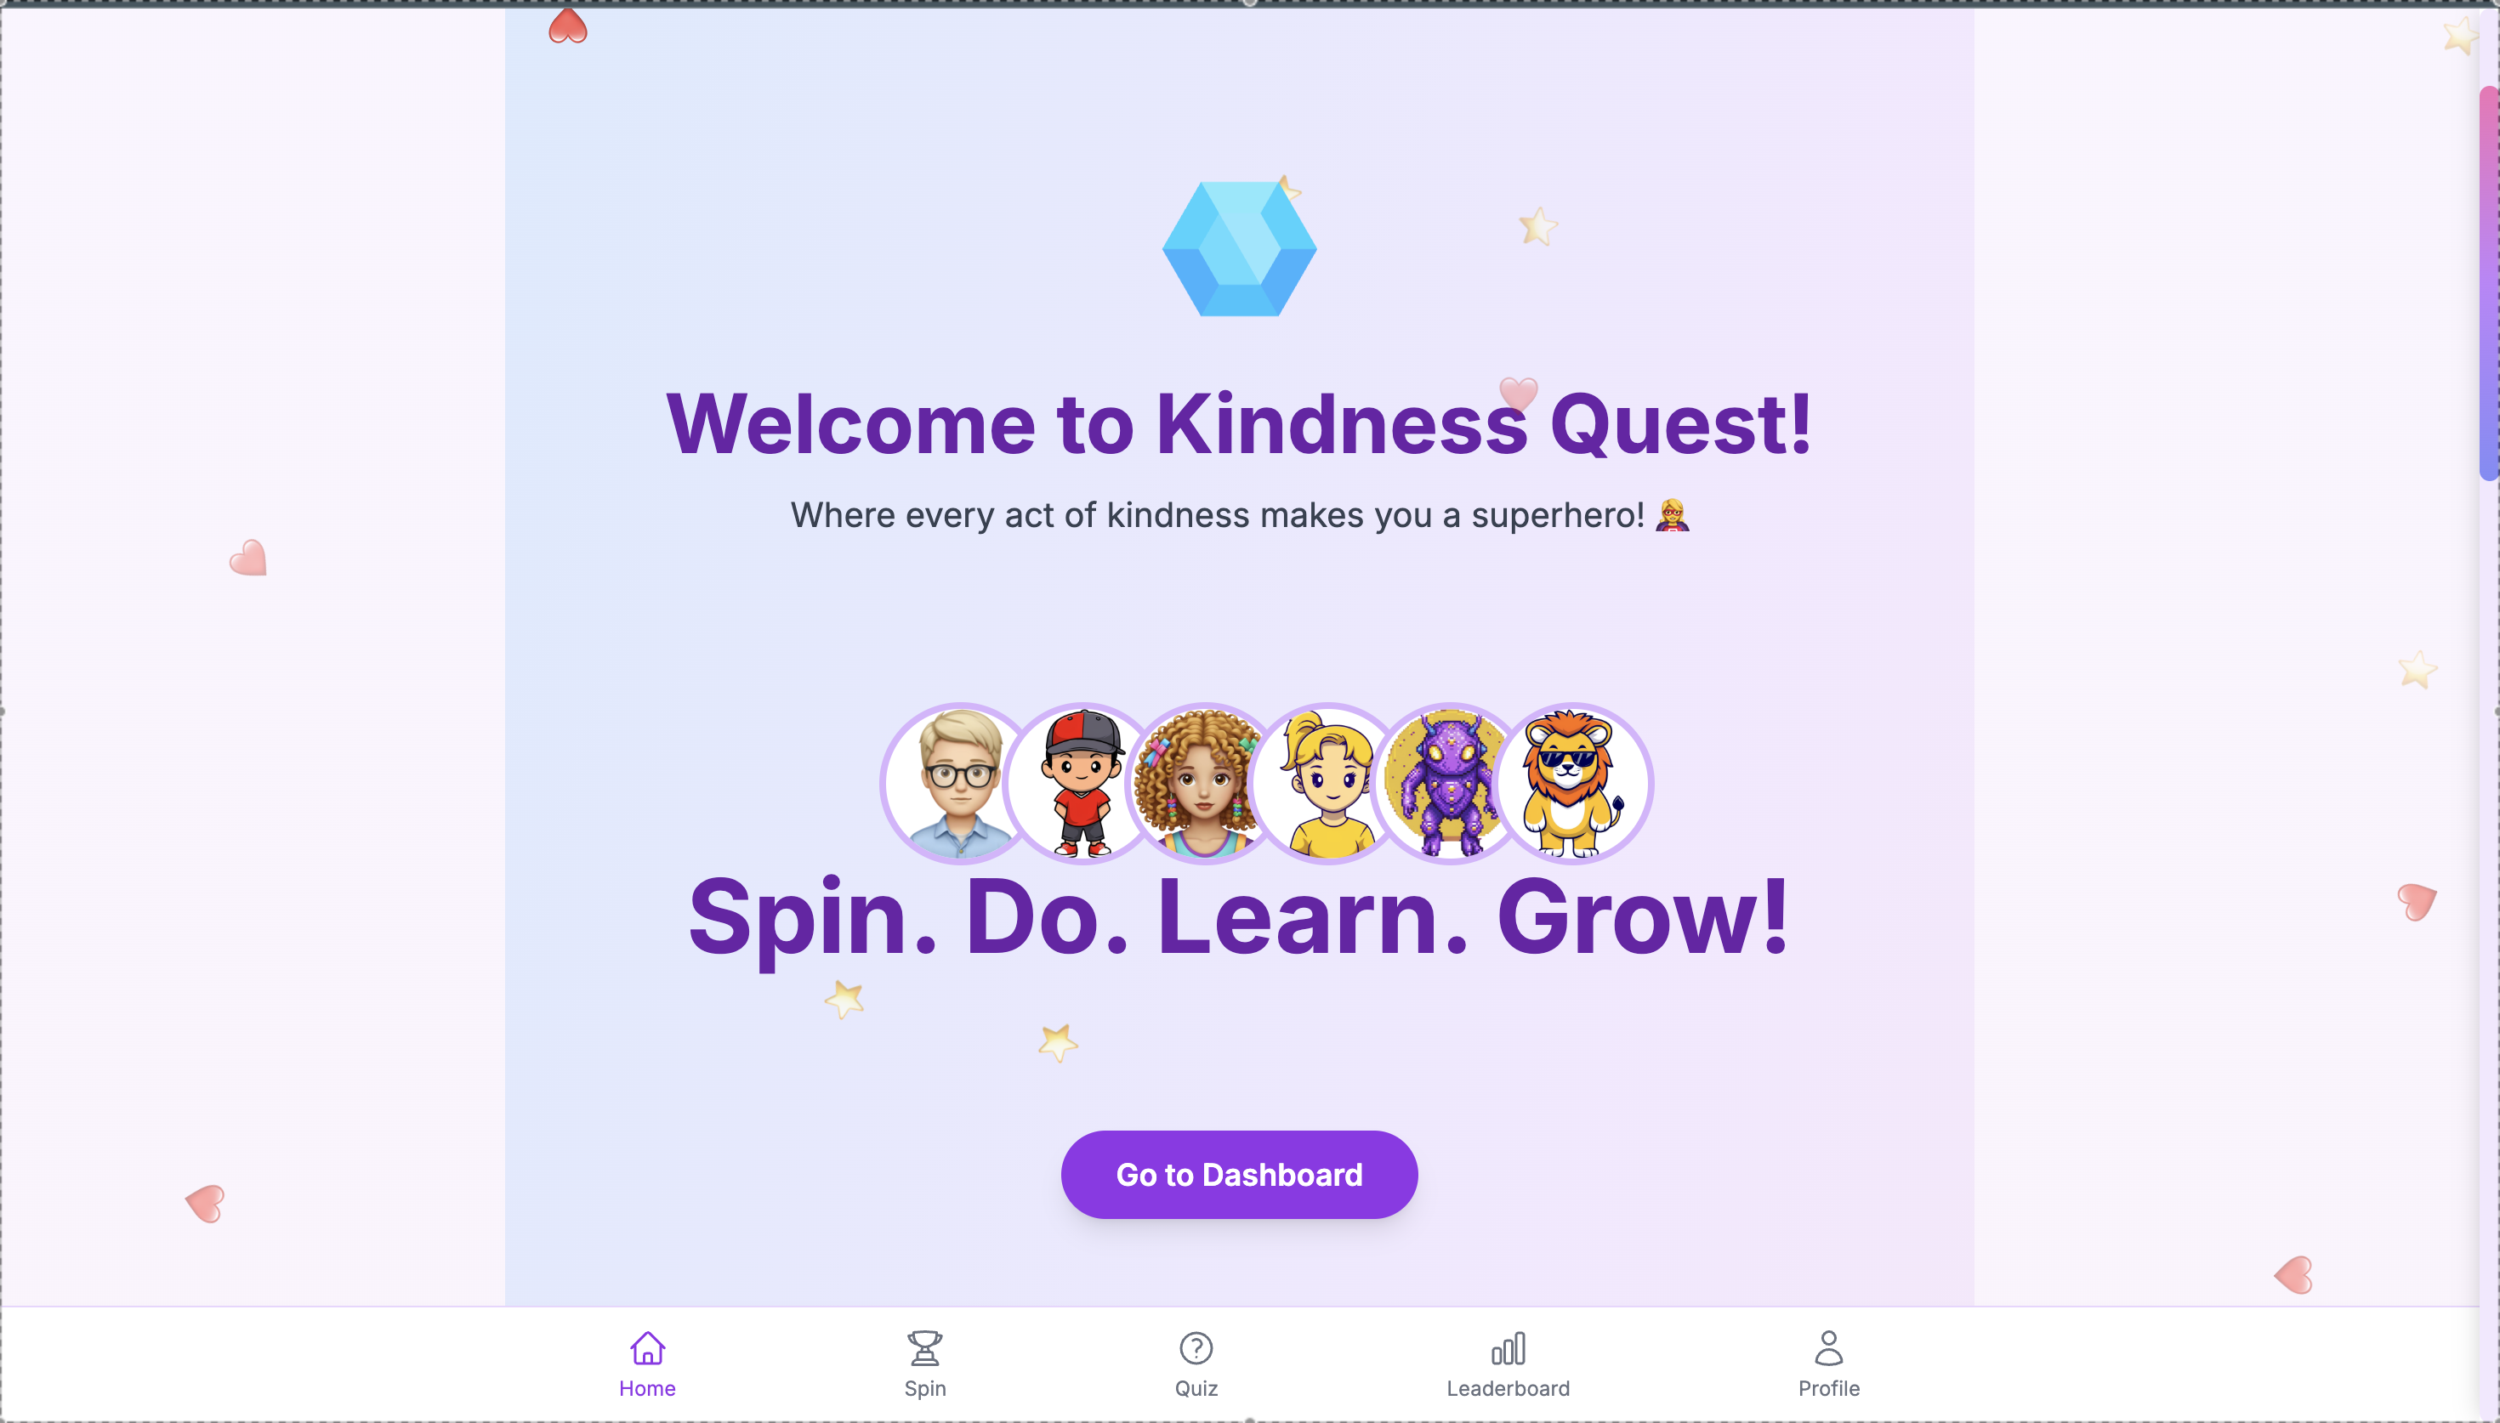Pick the curly-haired girl avatar
The height and width of the screenshot is (1423, 2500).
1204,784
